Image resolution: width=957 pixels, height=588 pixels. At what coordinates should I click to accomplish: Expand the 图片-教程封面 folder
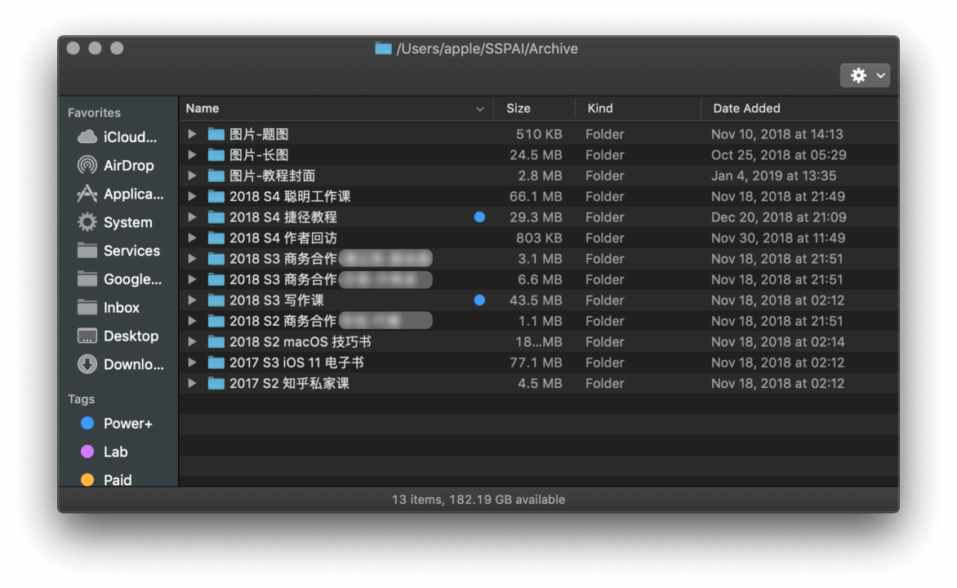(192, 176)
